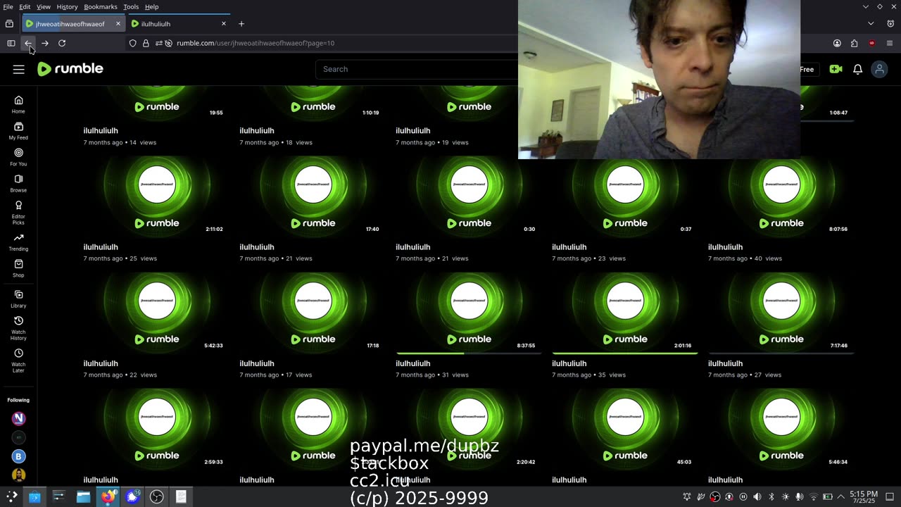The height and width of the screenshot is (507, 901).
Task: Click the browser forward arrow
Action: coord(45,43)
